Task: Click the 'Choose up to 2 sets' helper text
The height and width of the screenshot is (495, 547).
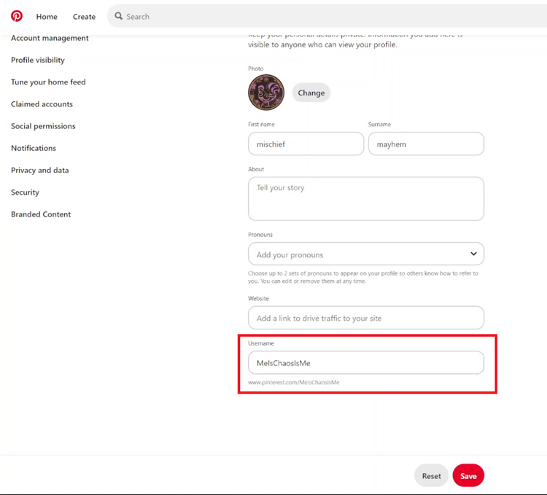Action: pyautogui.click(x=362, y=277)
